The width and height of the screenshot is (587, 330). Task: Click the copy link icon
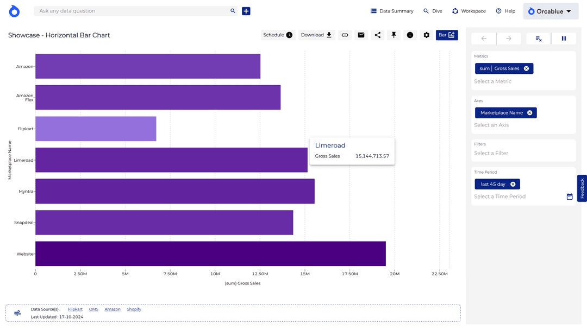click(x=345, y=35)
